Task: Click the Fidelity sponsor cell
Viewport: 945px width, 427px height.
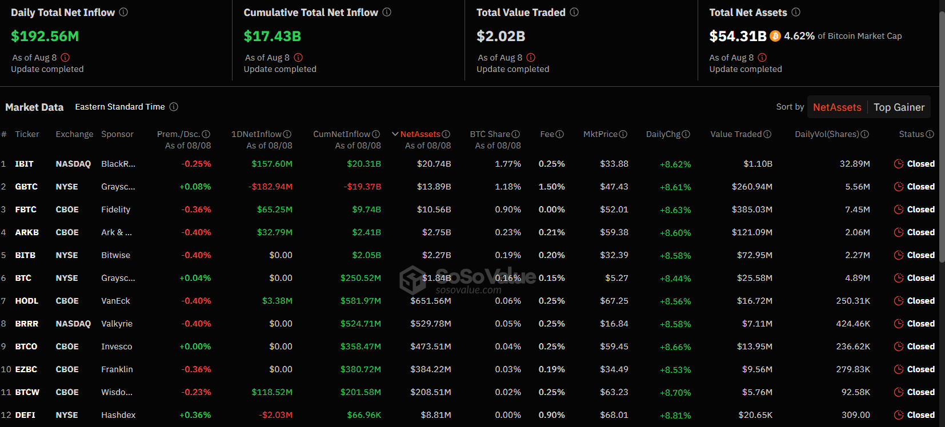Action: tap(116, 210)
